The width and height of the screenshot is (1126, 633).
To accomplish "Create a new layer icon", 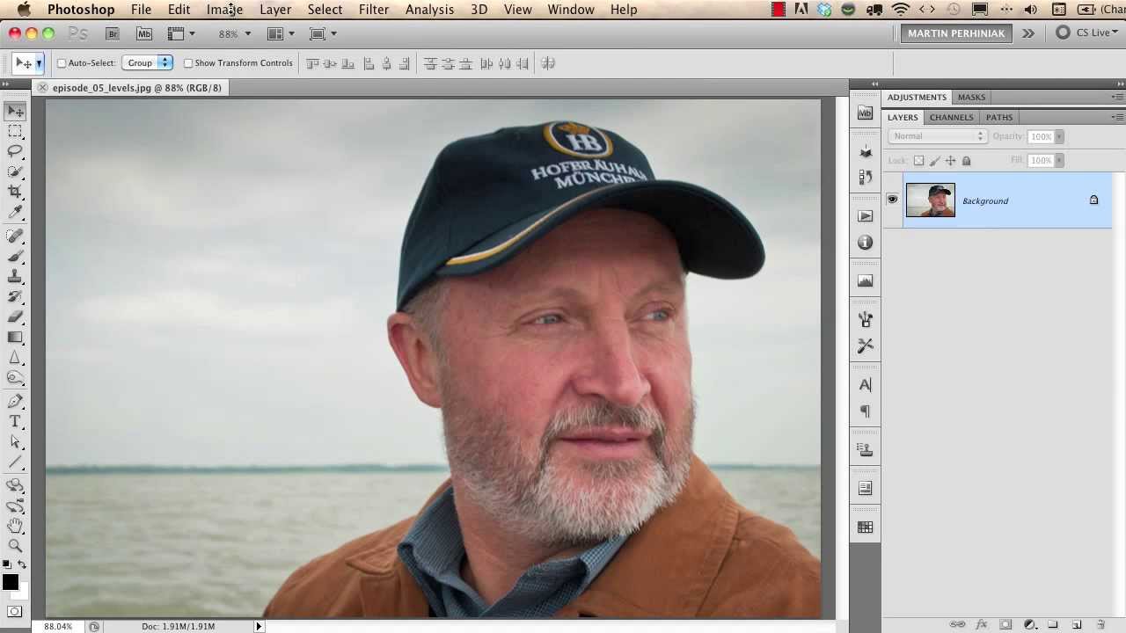I will (1076, 624).
